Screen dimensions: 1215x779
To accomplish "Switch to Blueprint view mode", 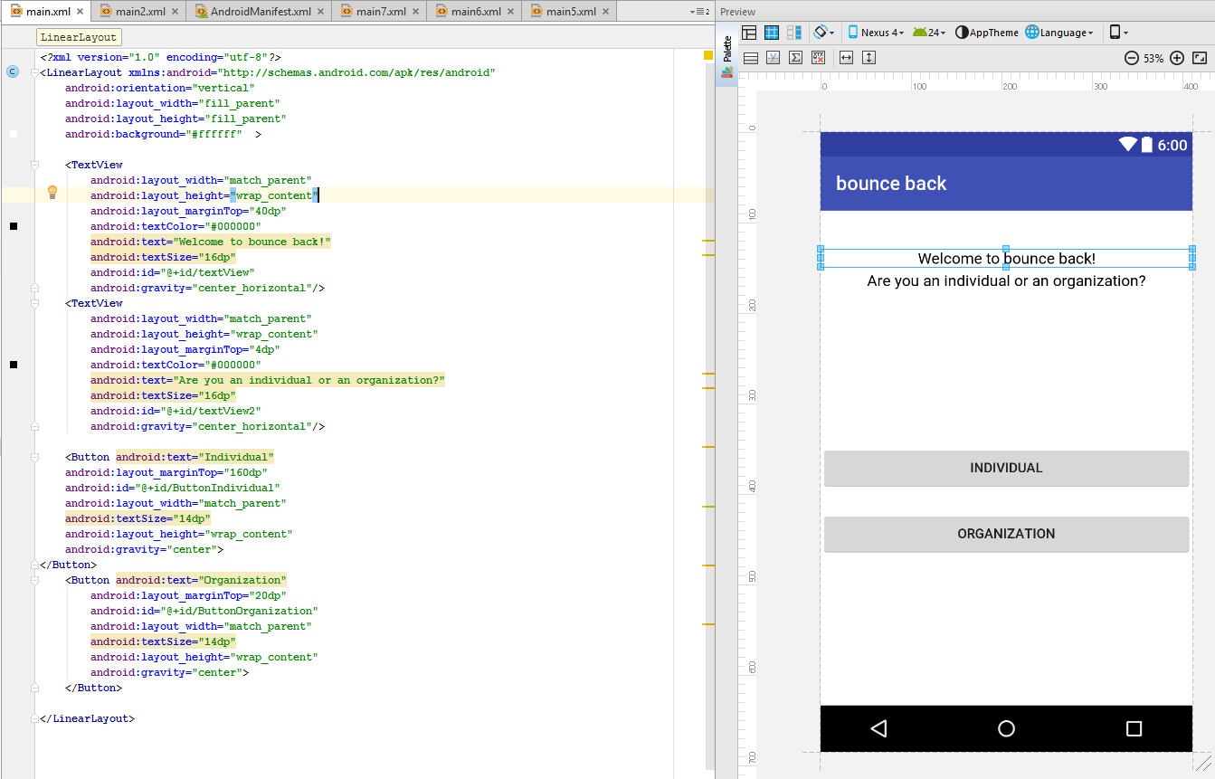I will tap(772, 33).
